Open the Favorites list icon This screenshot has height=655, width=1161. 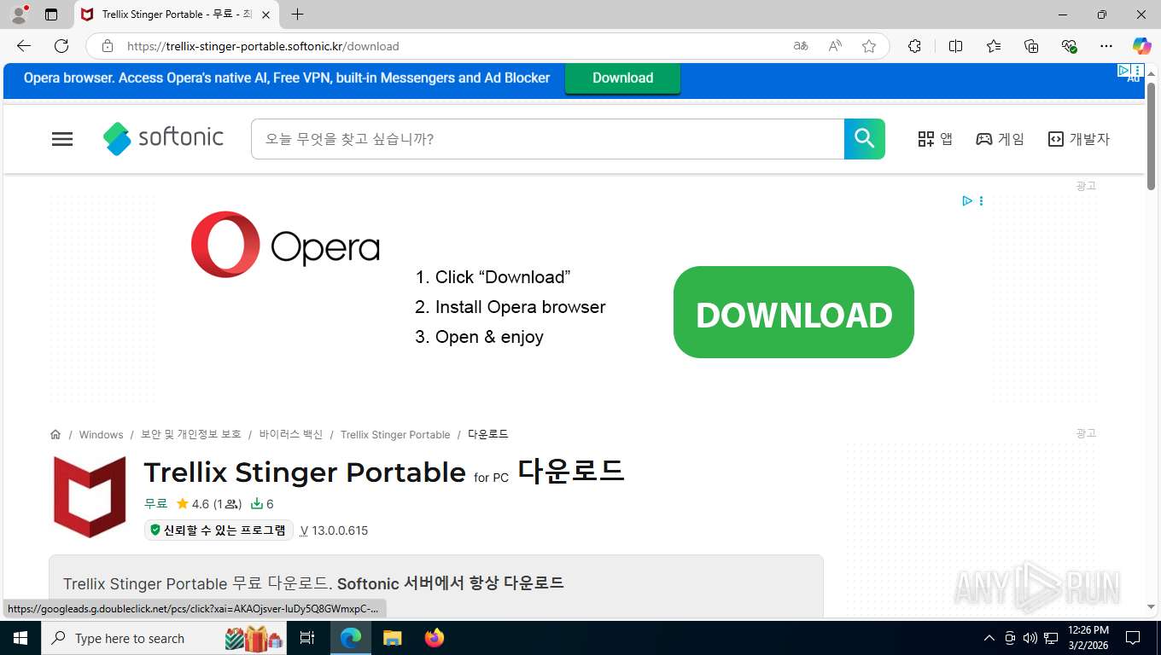(994, 46)
